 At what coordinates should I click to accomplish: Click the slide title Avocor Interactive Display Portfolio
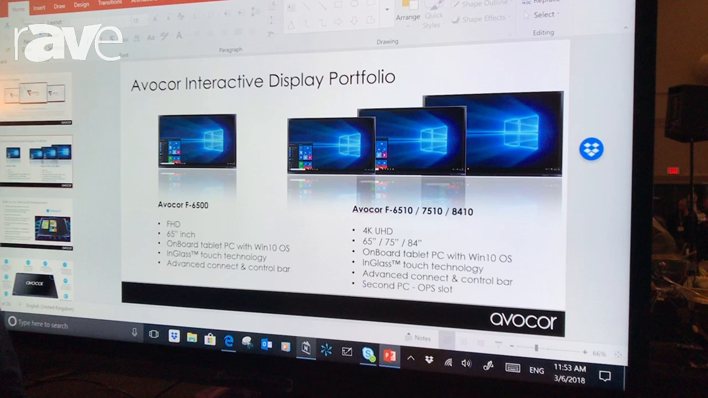[x=263, y=80]
